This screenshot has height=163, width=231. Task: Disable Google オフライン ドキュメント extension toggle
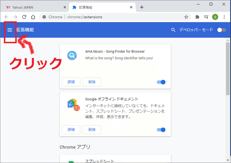coord(161,130)
